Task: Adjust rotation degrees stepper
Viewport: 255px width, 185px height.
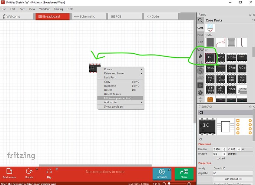Action: 224,154
